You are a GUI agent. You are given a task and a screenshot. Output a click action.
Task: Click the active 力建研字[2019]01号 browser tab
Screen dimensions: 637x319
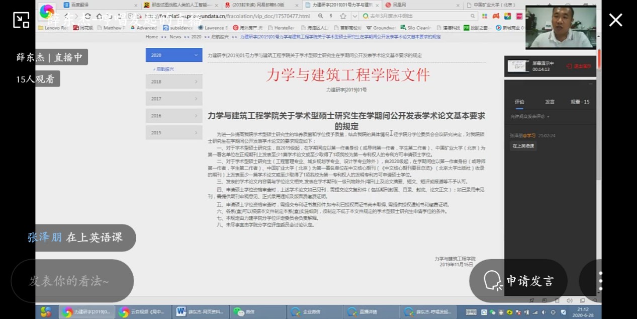click(x=342, y=5)
